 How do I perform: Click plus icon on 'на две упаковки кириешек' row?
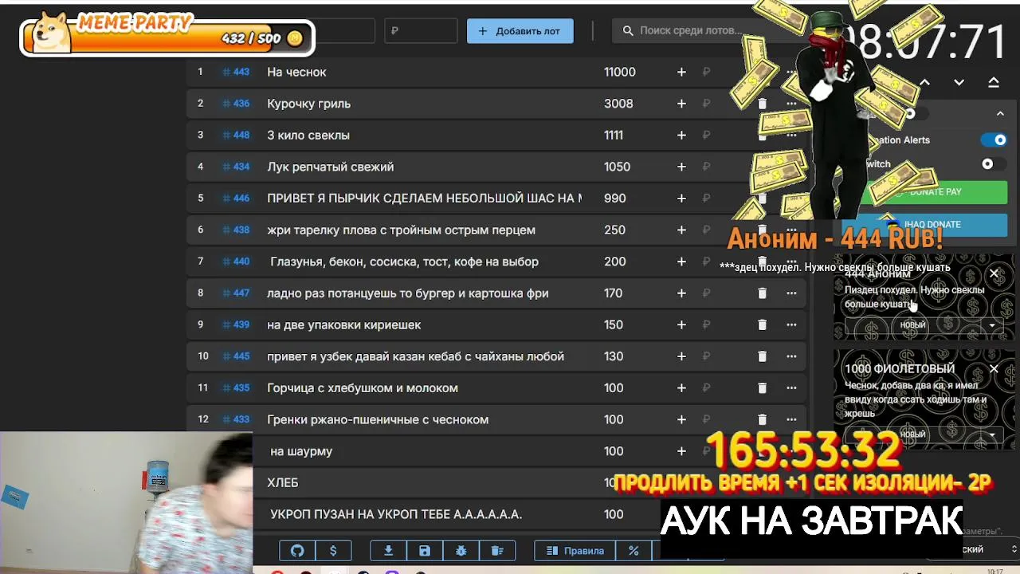point(681,324)
